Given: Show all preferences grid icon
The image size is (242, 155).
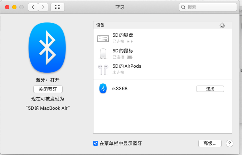Looking at the screenshot, I should (58, 7).
